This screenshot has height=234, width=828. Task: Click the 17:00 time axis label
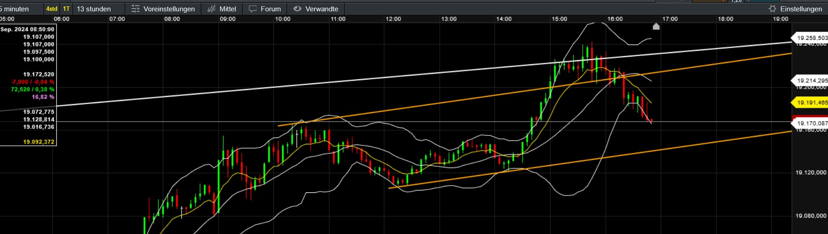coord(670,19)
